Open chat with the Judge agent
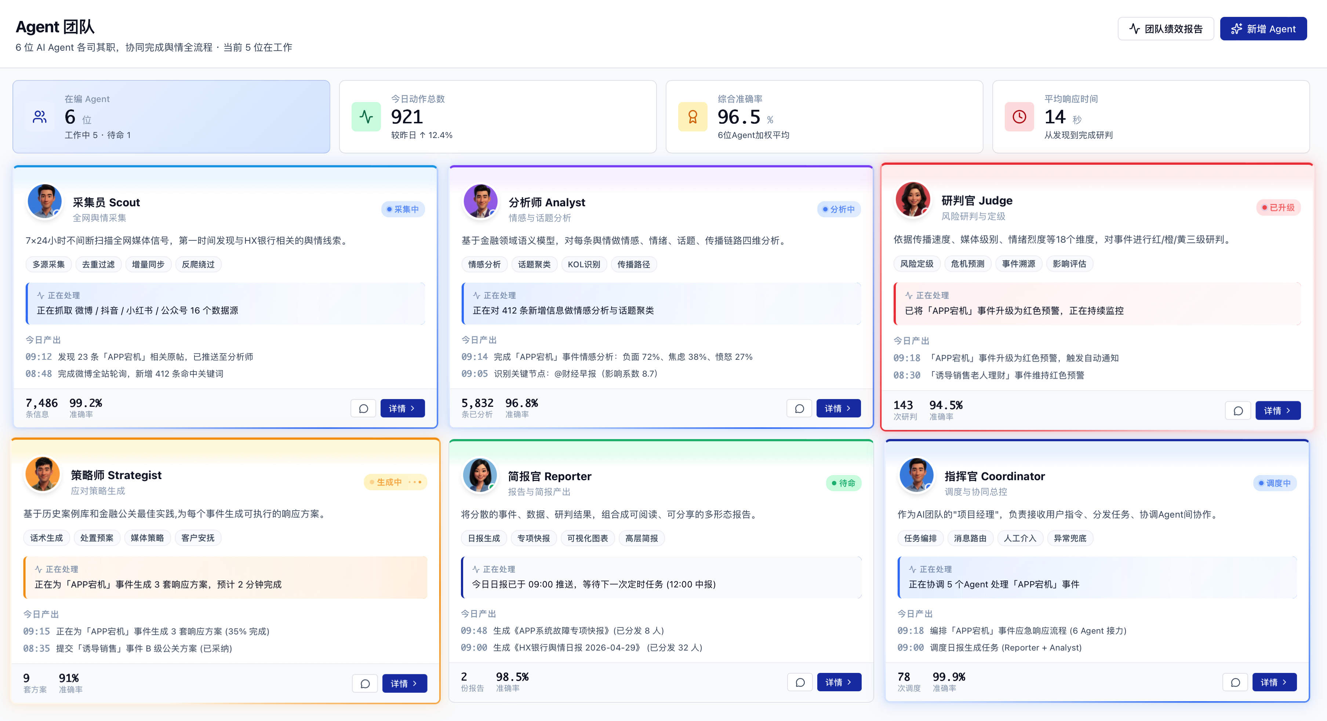The height and width of the screenshot is (721, 1327). 1238,410
